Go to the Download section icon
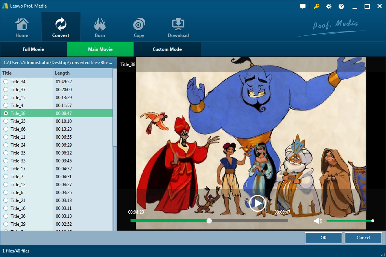Screen dimensions: 386x257 pos(178,25)
